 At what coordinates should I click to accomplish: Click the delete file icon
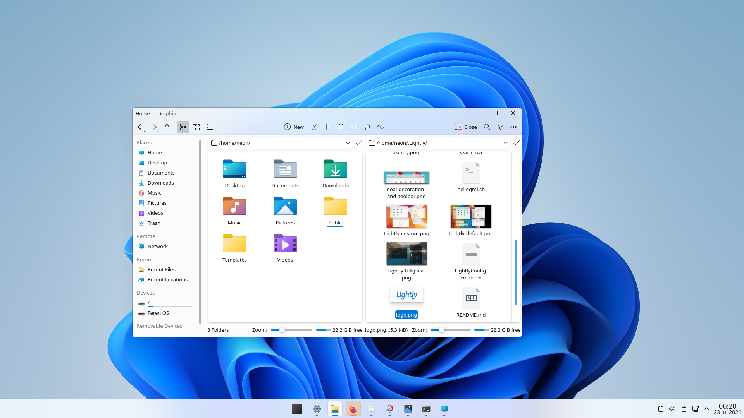(367, 127)
